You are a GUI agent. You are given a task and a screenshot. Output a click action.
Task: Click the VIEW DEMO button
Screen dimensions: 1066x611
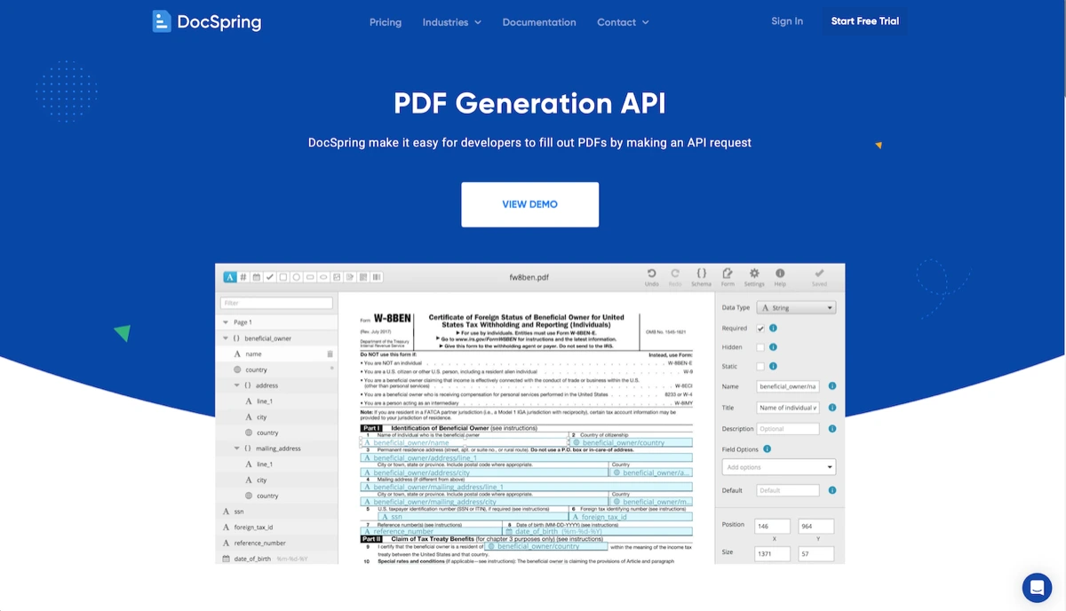point(529,204)
